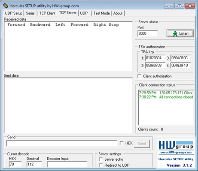198x171 pixels.
Task: Select the Test Mode tab
Action: (x=101, y=13)
